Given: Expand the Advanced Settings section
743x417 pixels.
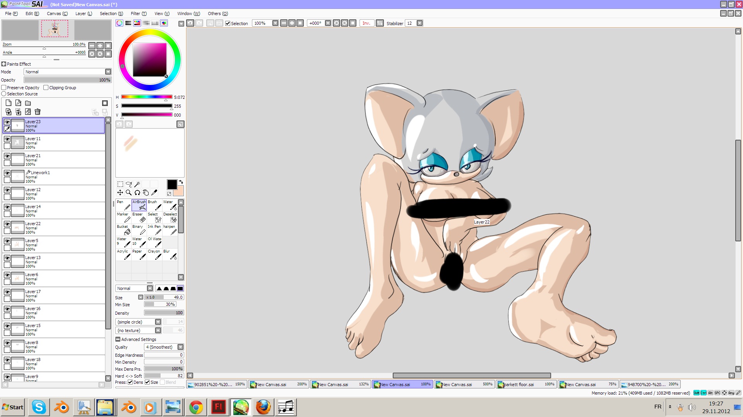Looking at the screenshot, I should tap(118, 339).
